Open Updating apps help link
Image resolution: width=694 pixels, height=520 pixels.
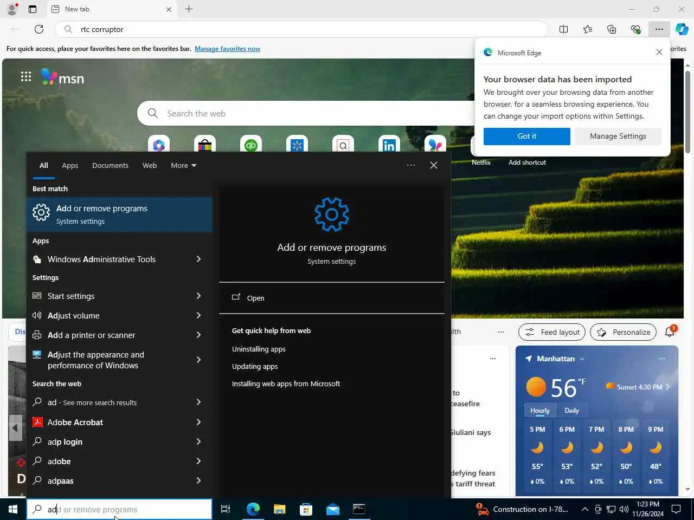pos(255,367)
